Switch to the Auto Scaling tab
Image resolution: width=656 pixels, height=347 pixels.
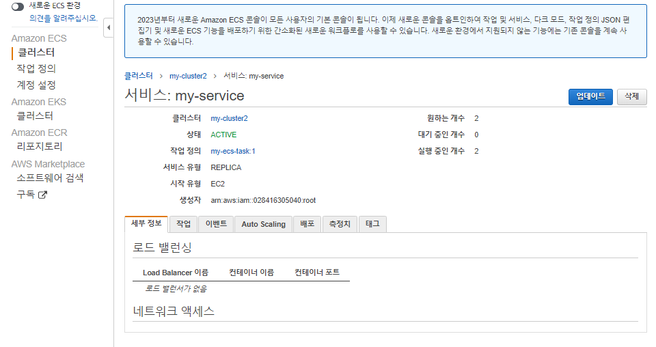coord(263,224)
